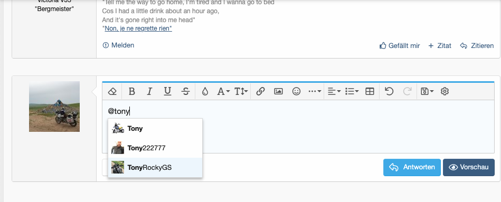Click signature line "And it's gone right into me head"

click(148, 20)
